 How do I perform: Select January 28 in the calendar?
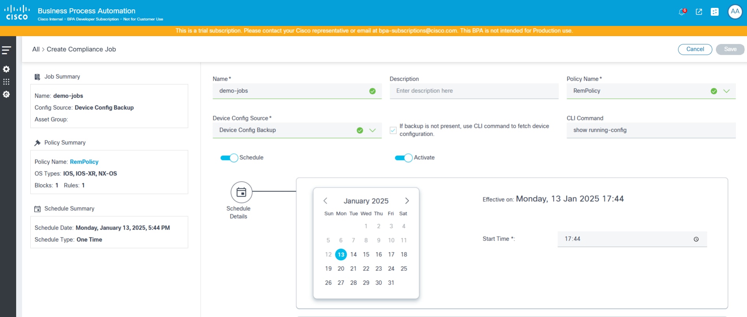click(x=353, y=283)
